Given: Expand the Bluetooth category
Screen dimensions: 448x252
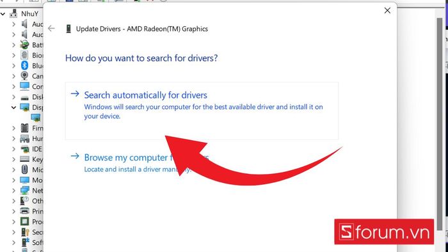Looking at the screenshot, I should (x=13, y=66).
